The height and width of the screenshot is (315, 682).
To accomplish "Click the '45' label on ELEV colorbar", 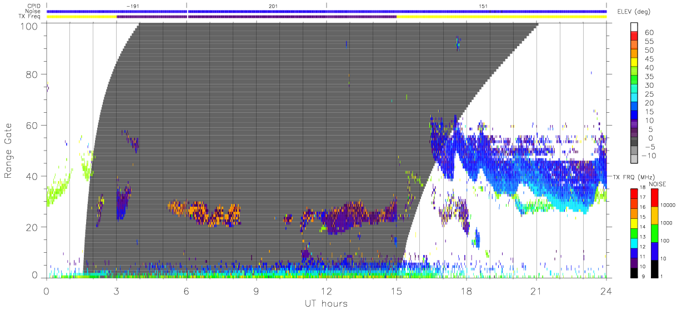I will (x=649, y=59).
